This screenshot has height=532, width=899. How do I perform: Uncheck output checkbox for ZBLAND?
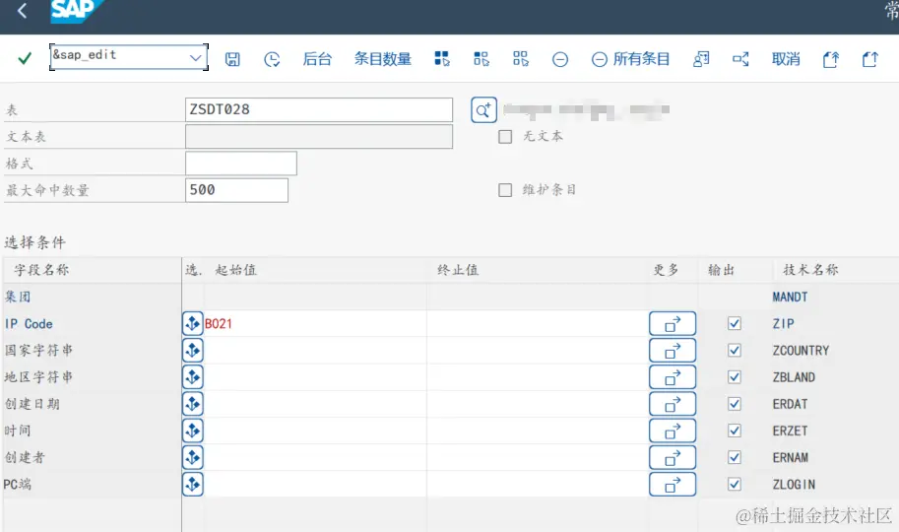735,377
